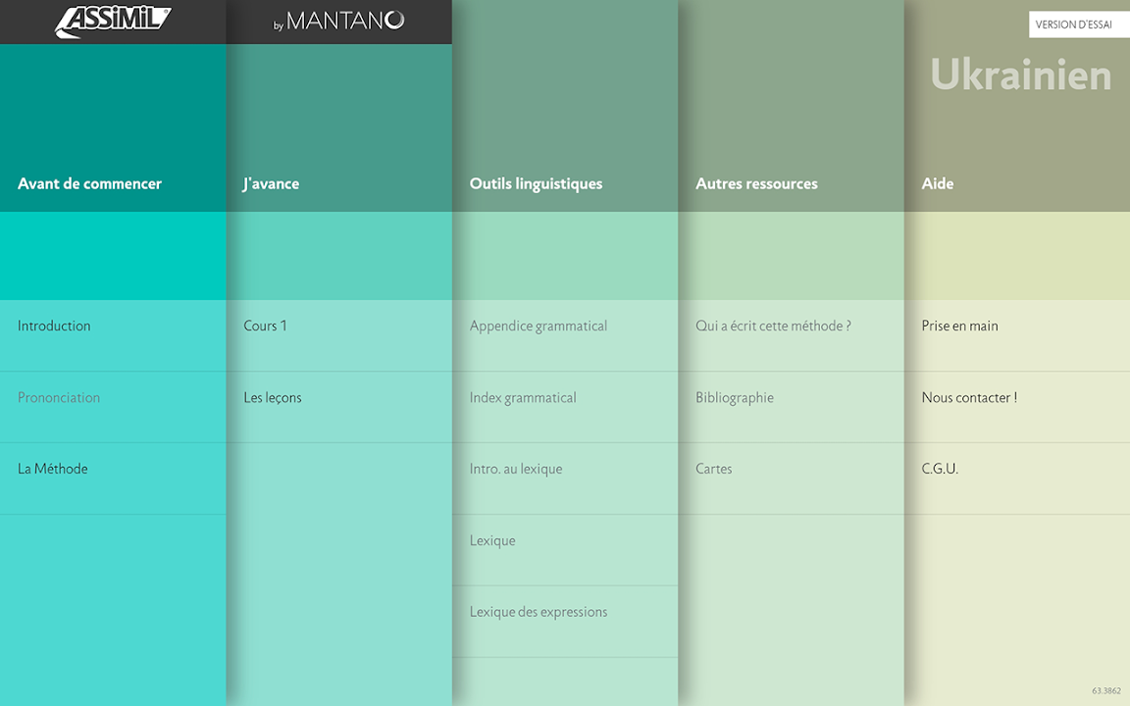Open Appendice grammatical
The height and width of the screenshot is (706, 1130).
click(x=538, y=327)
